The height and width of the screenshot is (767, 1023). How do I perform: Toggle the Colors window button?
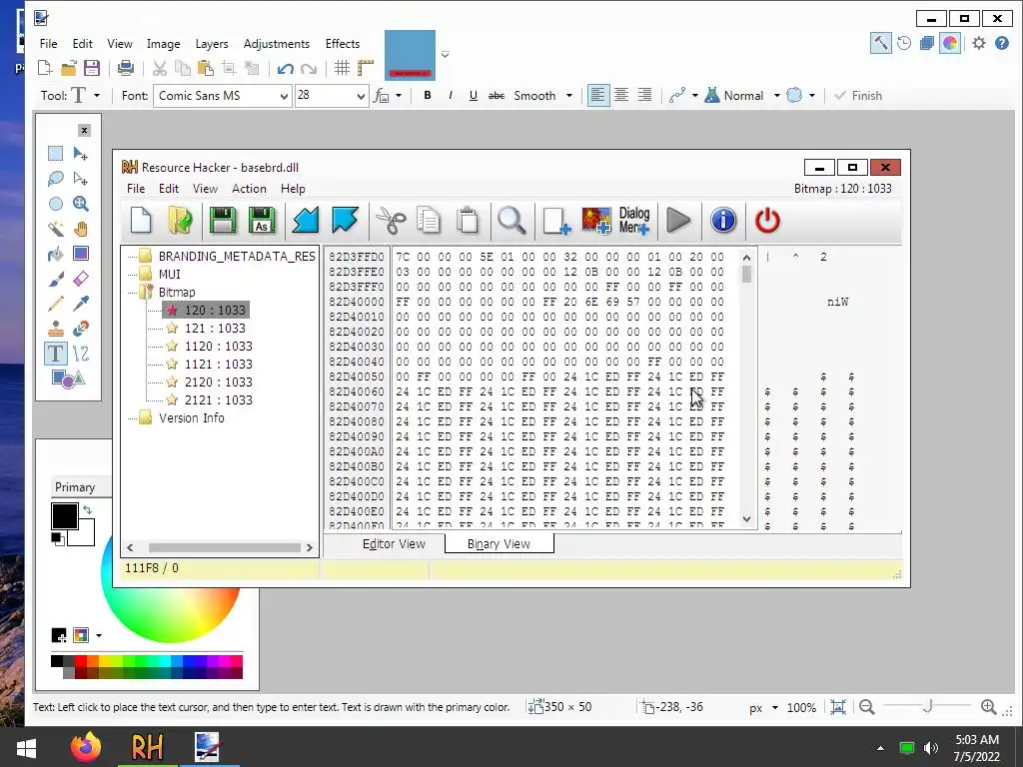tap(950, 44)
